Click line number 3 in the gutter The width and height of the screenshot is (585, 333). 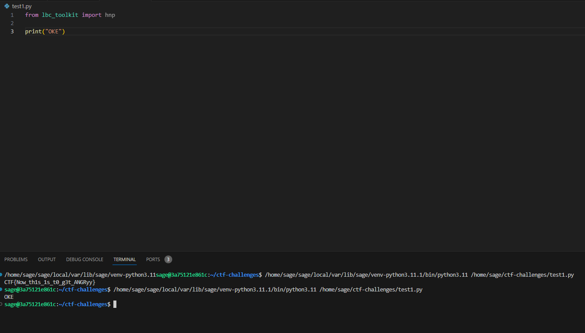(12, 32)
